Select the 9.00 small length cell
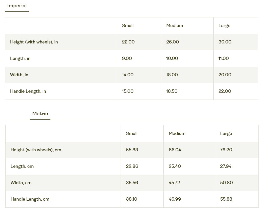263x214 pixels. point(127,58)
